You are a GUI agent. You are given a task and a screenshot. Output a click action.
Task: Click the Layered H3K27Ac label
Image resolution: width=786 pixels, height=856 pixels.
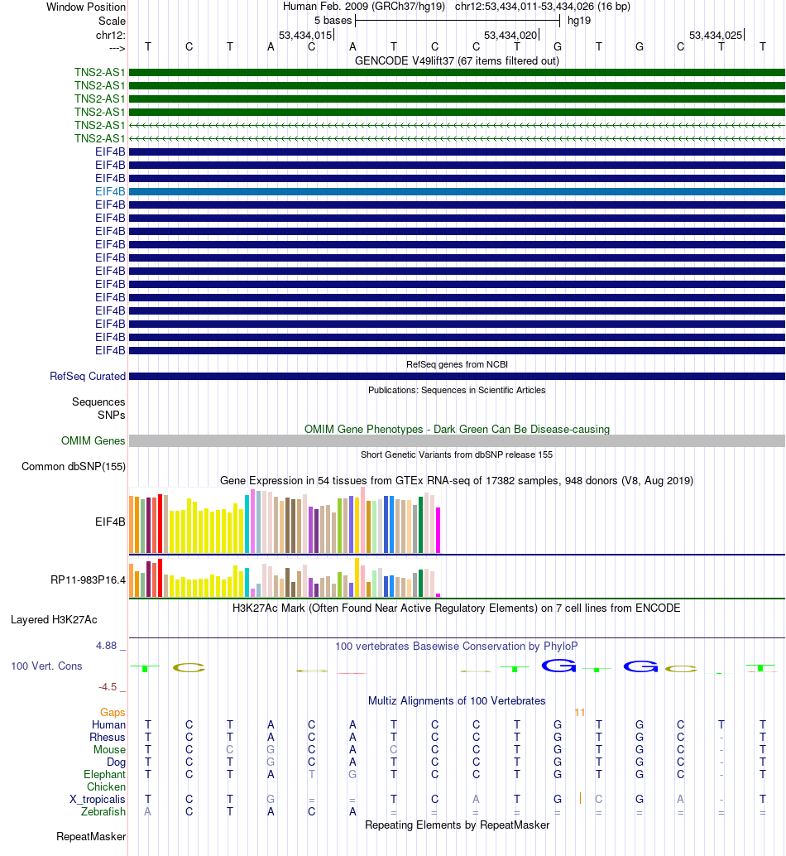[x=54, y=619]
